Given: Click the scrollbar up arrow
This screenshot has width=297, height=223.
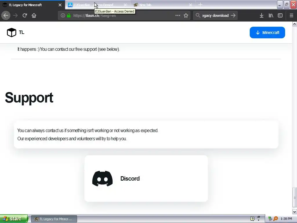Looking at the screenshot, I should point(295,24).
